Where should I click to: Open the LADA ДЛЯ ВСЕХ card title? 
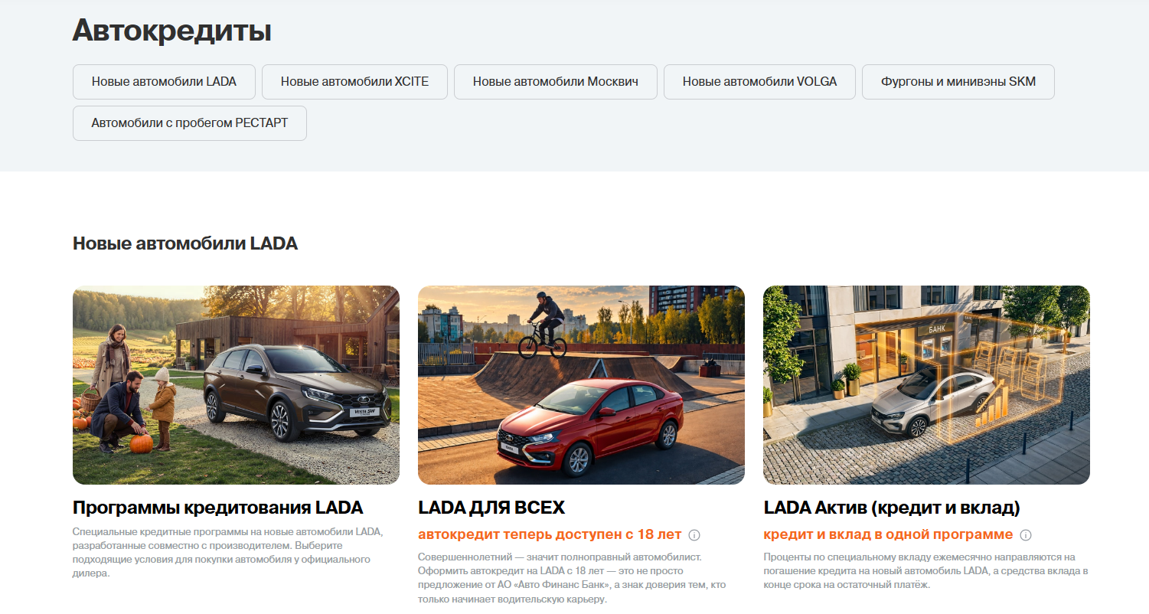491,508
